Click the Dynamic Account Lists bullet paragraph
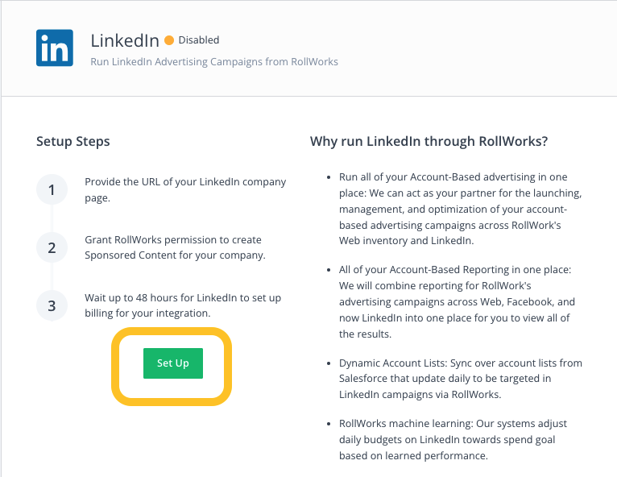 tap(461, 379)
